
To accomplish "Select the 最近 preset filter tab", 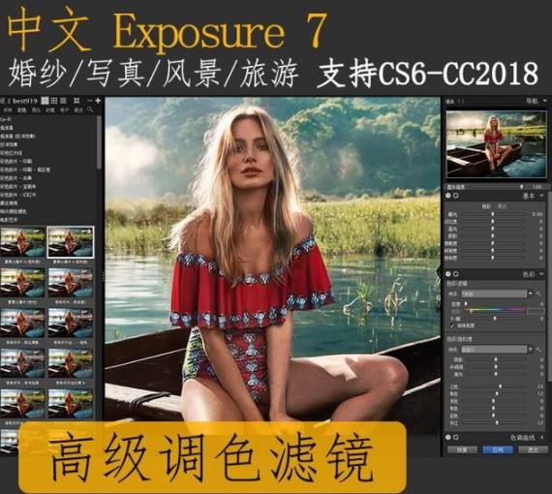I will point(78,110).
